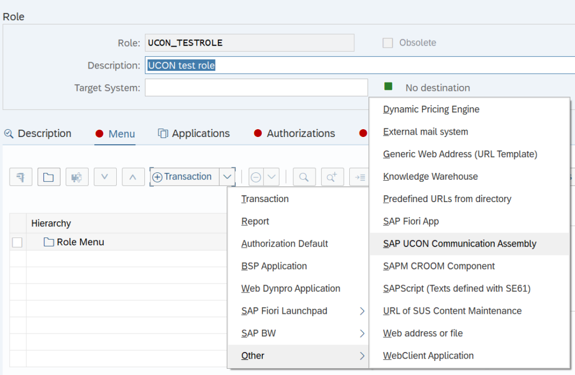Click the find next icon
The height and width of the screenshot is (375, 575).
point(332,177)
